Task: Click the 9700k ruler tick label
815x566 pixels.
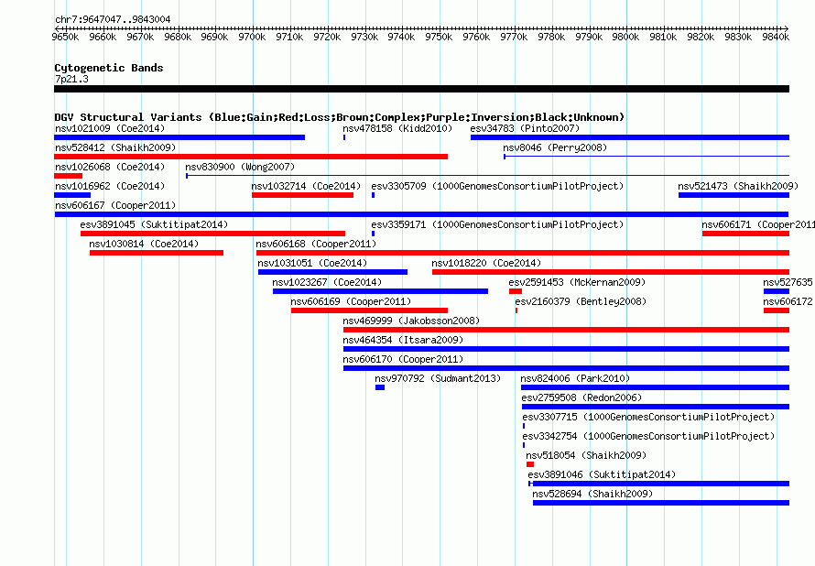Action: point(252,37)
